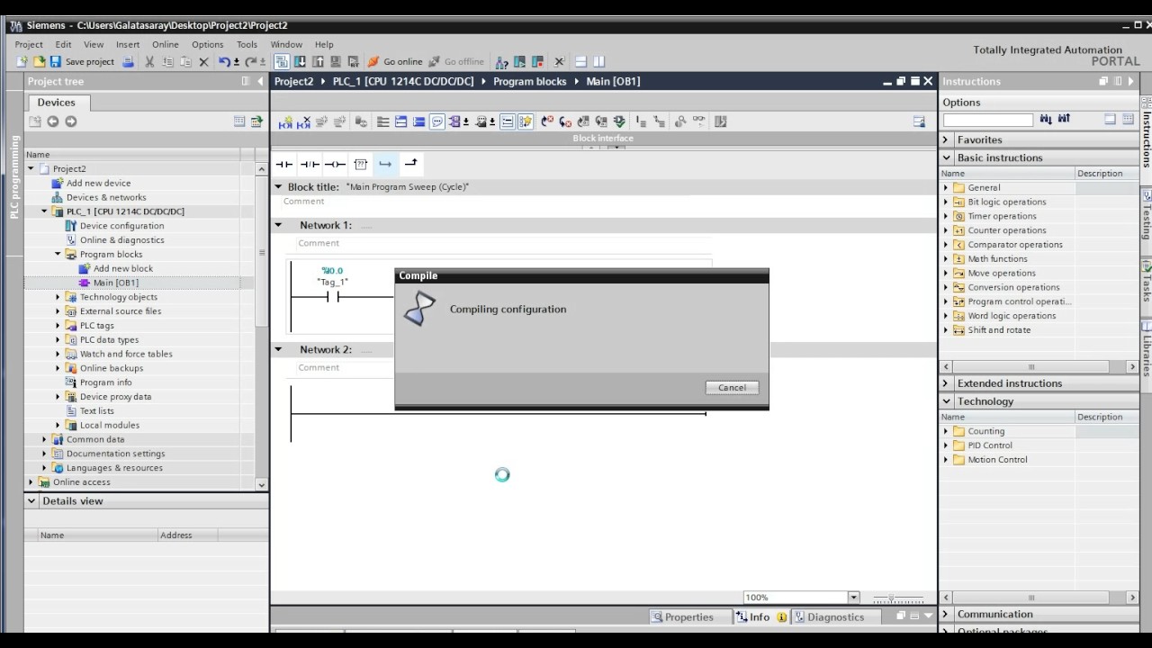Open the zoom level 100% dropdown

(853, 598)
